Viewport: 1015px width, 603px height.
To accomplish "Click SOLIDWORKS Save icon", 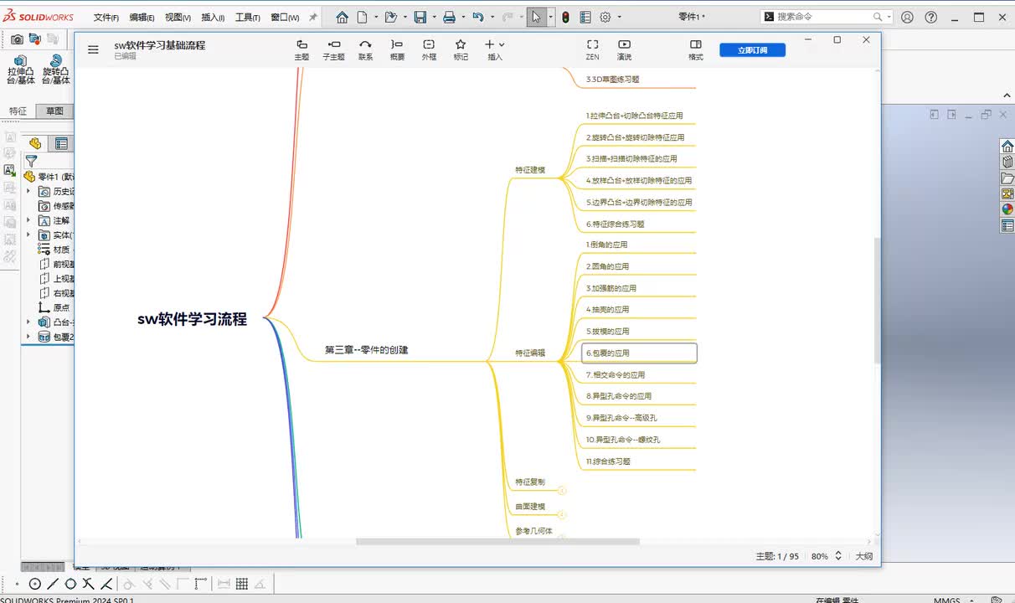I will coord(420,17).
